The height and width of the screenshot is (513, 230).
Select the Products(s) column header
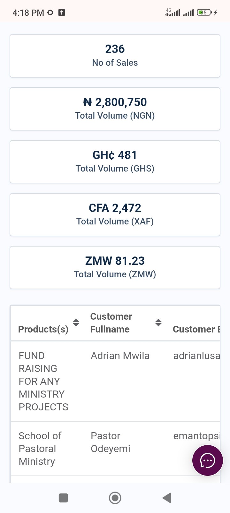(43, 329)
